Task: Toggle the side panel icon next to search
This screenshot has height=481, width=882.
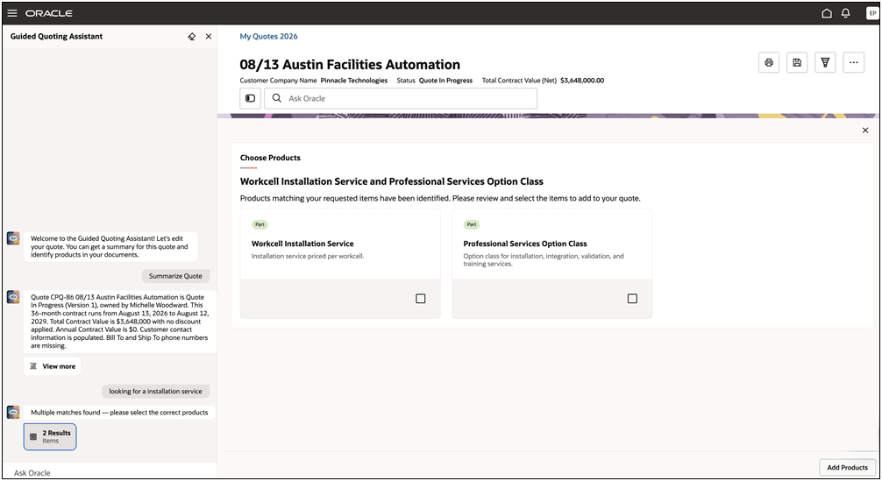Action: point(251,98)
